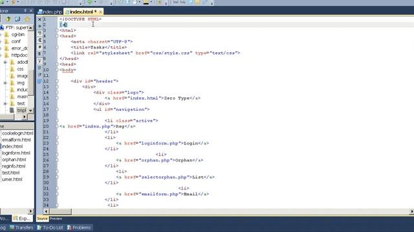
Task: Click editor horizontal scroll right arrow
Action: click(x=411, y=211)
